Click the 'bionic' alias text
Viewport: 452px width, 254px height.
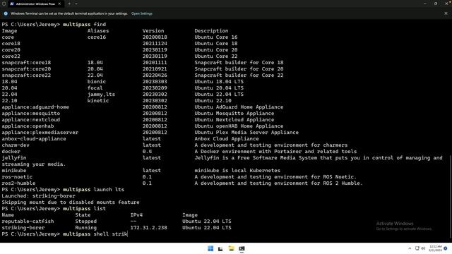(97, 82)
